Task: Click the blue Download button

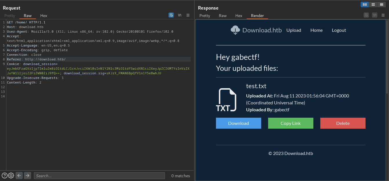Action: pyautogui.click(x=239, y=123)
